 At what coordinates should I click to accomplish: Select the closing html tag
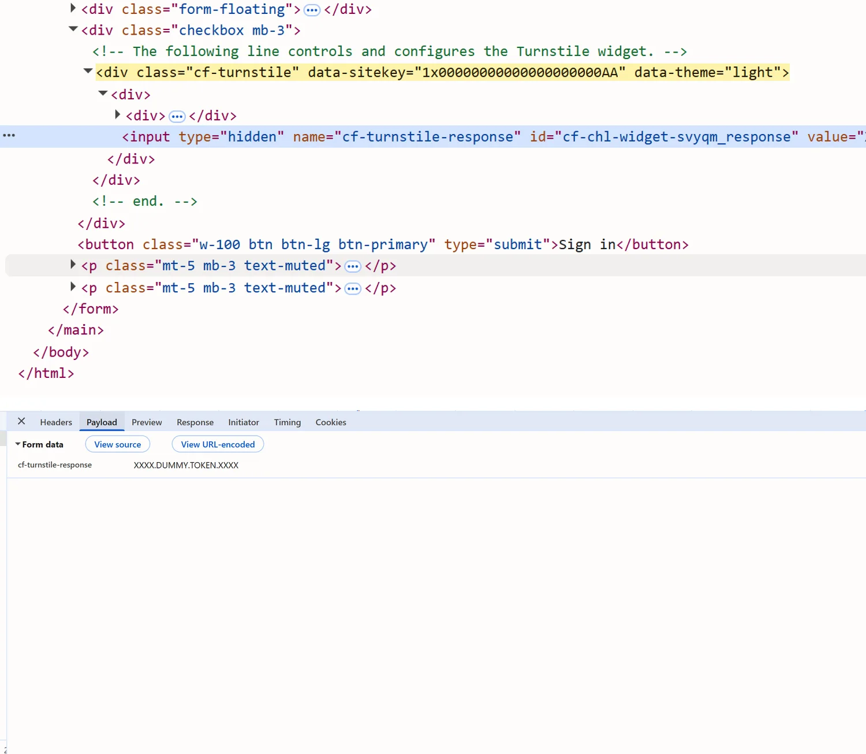46,374
